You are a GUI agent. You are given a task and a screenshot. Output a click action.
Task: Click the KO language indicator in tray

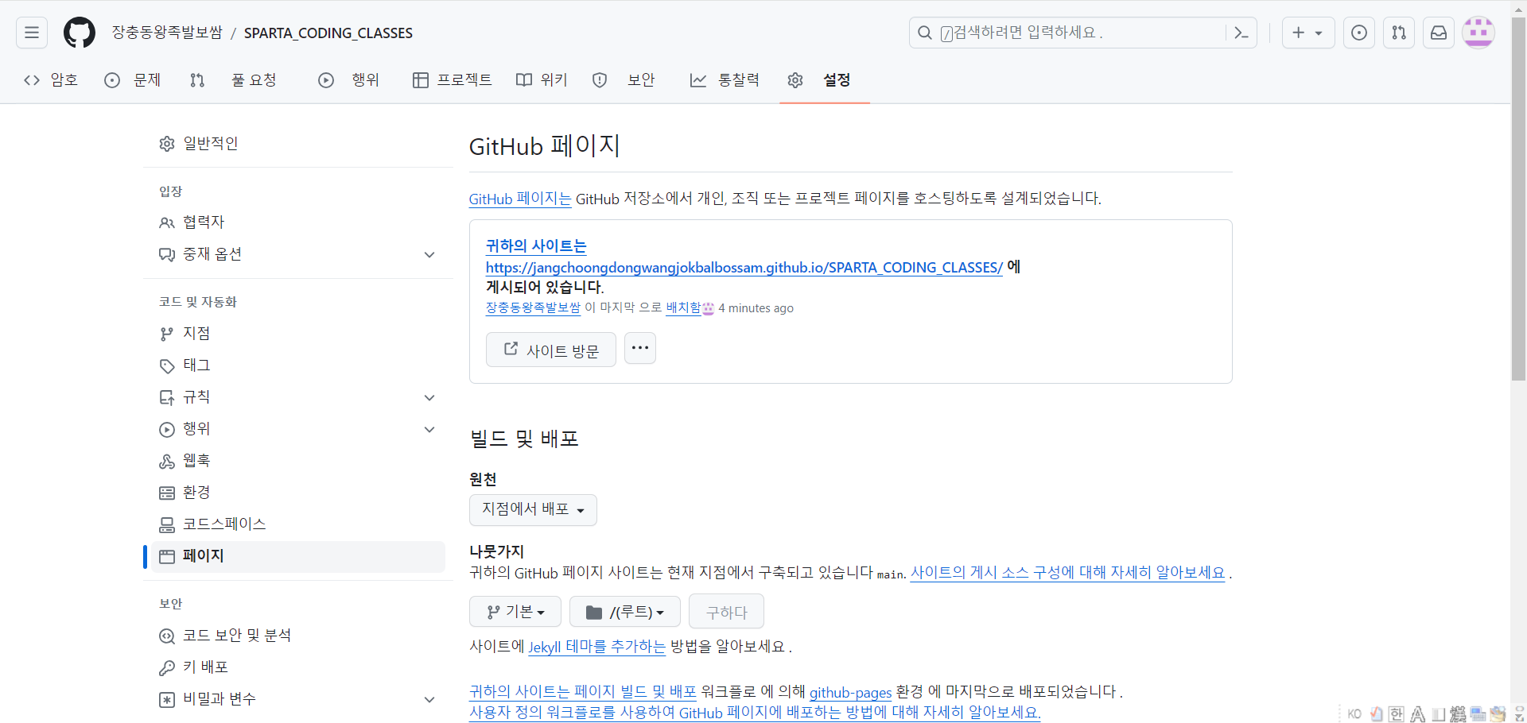coord(1354,713)
